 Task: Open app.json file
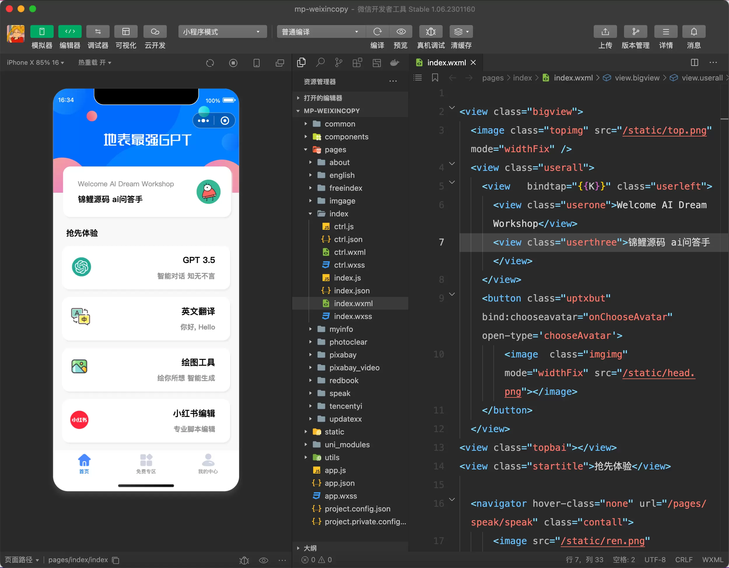pyautogui.click(x=350, y=483)
